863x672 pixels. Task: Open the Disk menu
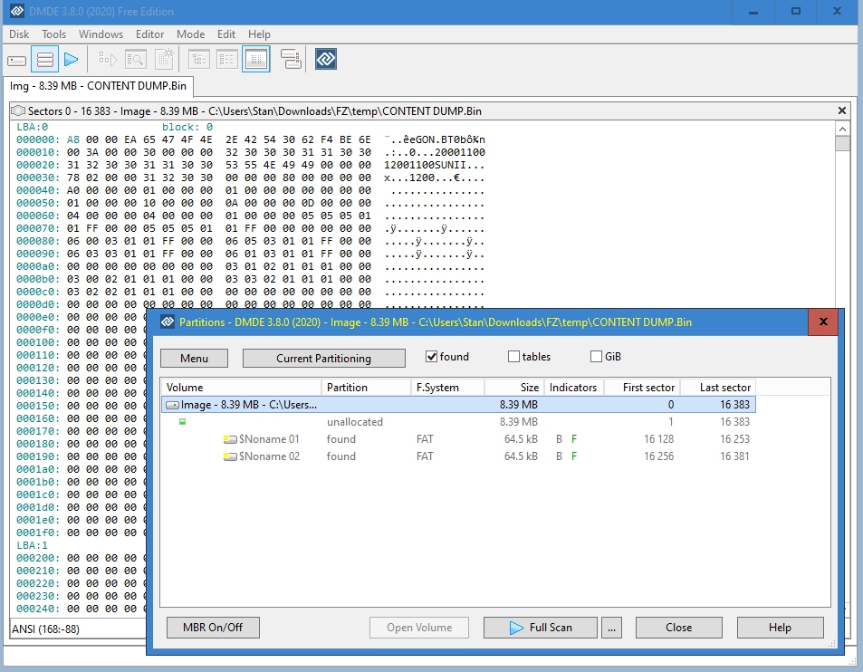coord(19,34)
